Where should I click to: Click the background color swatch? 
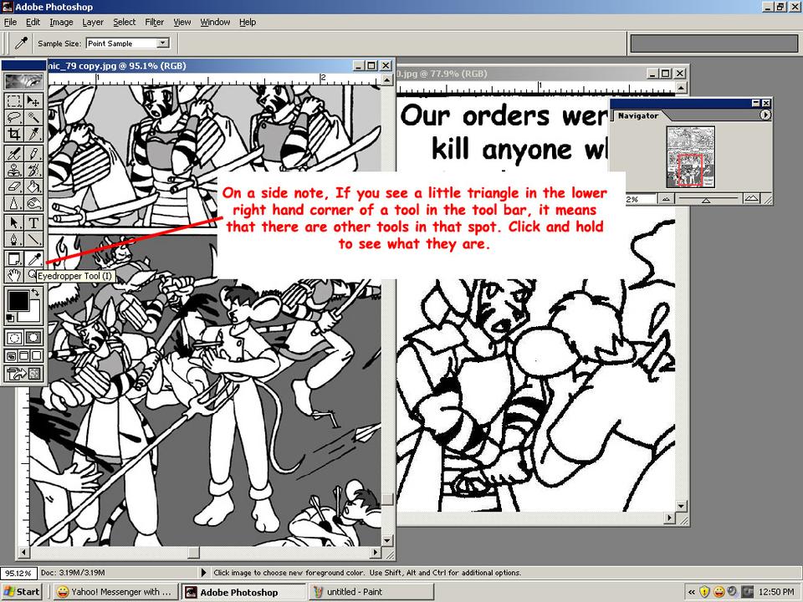[33, 314]
